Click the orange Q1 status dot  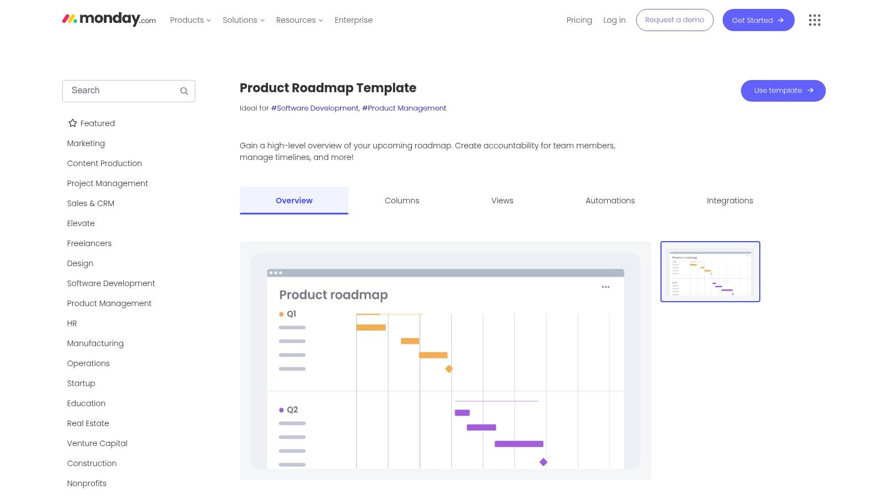tap(281, 313)
